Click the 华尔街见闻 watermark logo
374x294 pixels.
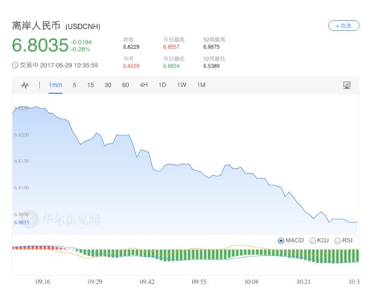pyautogui.click(x=62, y=219)
